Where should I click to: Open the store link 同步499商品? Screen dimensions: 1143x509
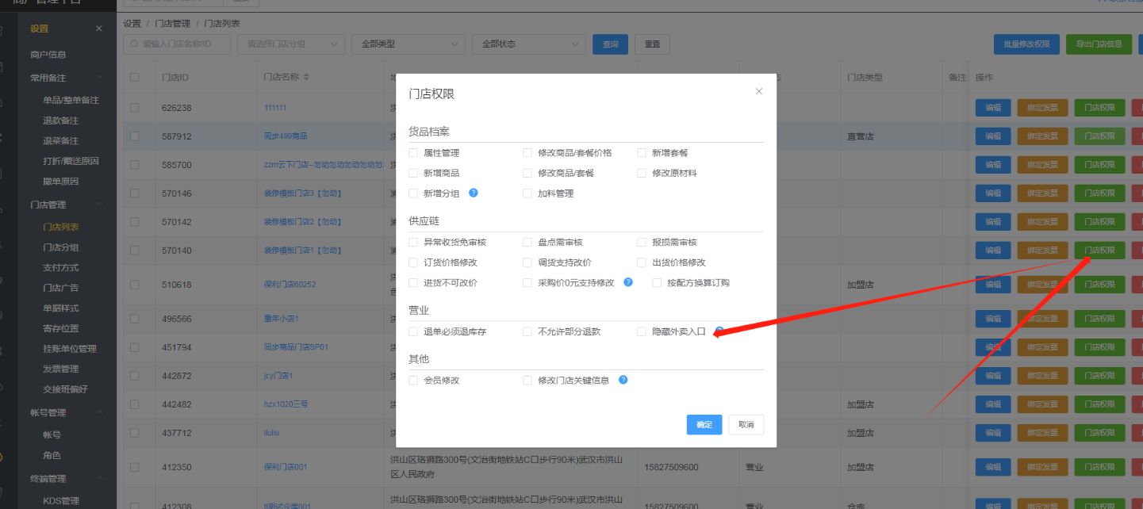pyautogui.click(x=285, y=136)
